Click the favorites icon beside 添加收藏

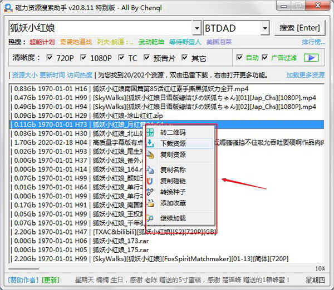pyautogui.click(x=150, y=203)
